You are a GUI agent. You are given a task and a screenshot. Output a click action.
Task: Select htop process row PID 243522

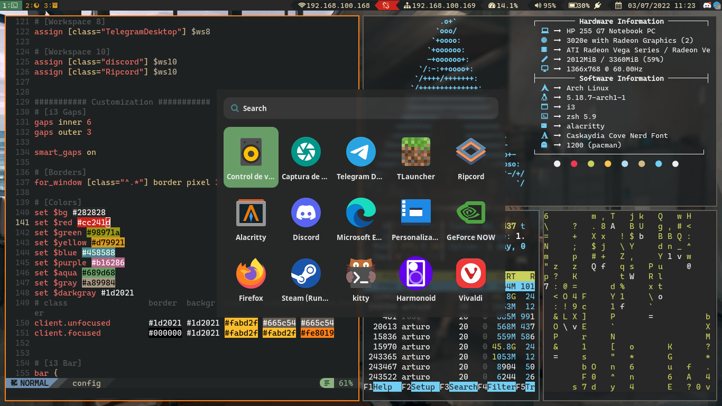tap(450, 377)
